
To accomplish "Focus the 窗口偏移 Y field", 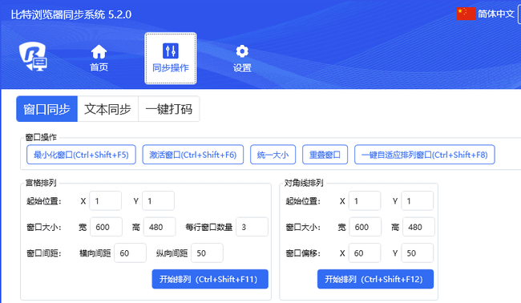I will tap(418, 253).
